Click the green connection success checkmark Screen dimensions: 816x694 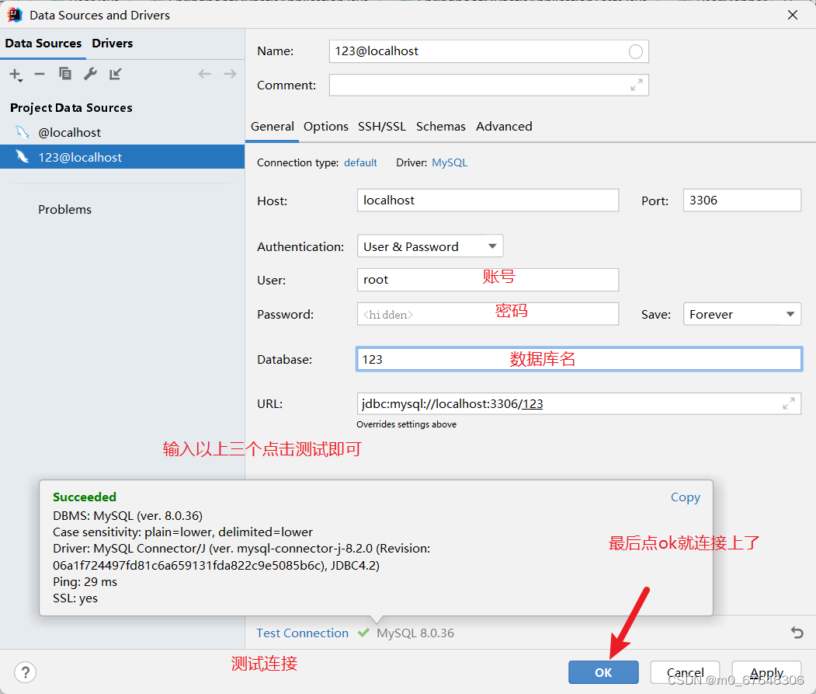click(x=363, y=633)
